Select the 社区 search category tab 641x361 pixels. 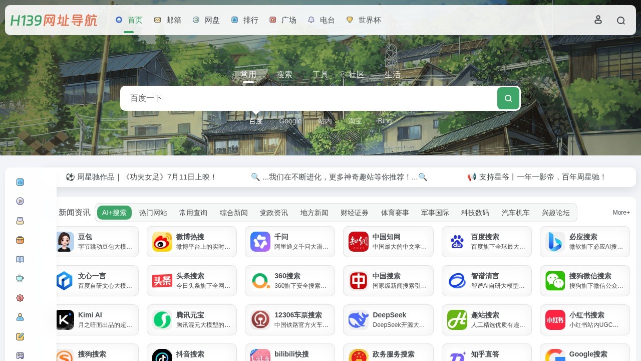[x=357, y=74]
